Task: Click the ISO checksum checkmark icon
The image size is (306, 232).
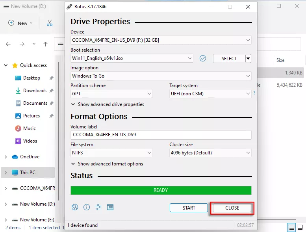Action: (x=203, y=58)
